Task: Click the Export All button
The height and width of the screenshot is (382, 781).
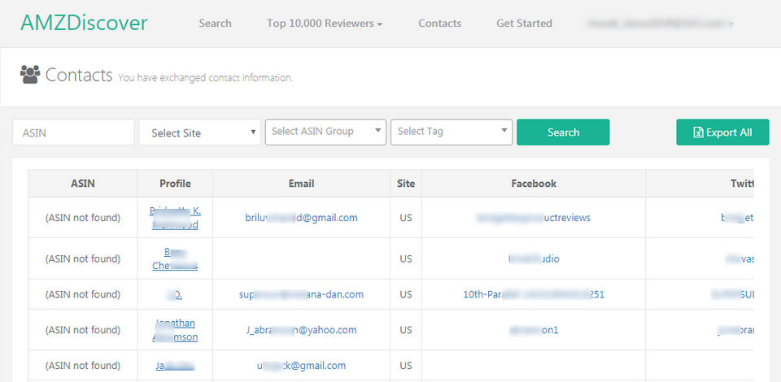Action: pos(722,132)
